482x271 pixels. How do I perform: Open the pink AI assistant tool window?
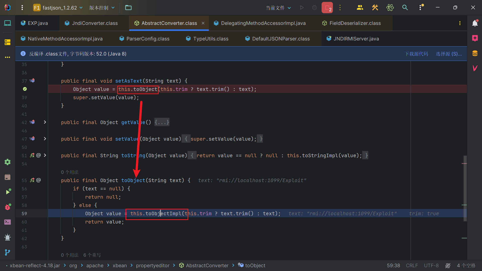point(475,38)
